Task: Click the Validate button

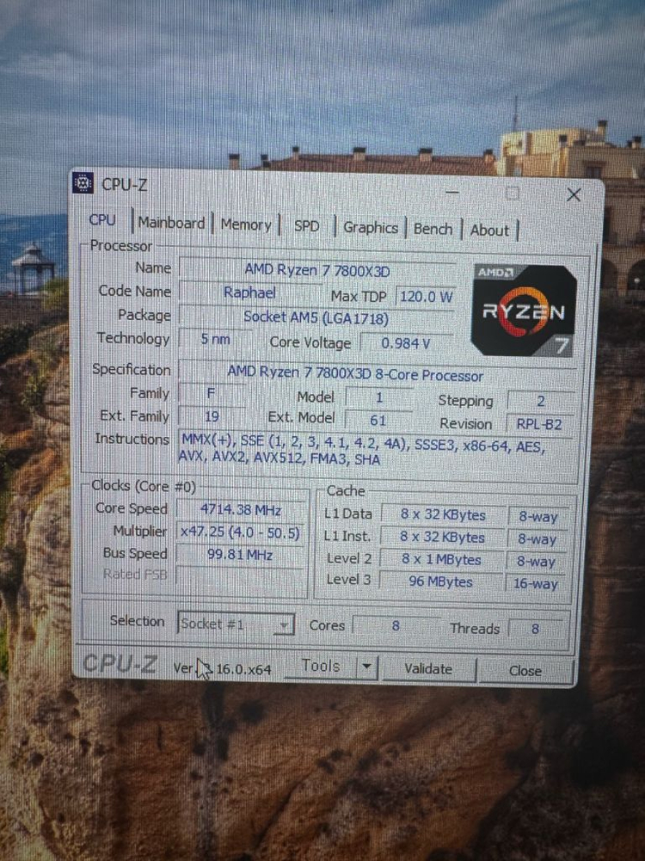Action: coord(427,668)
